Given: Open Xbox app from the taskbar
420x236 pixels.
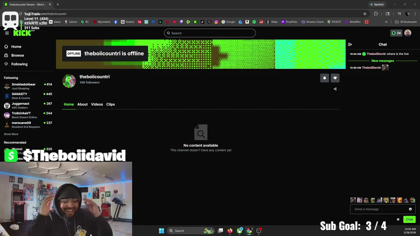Looking at the screenshot, I should coord(240,231).
